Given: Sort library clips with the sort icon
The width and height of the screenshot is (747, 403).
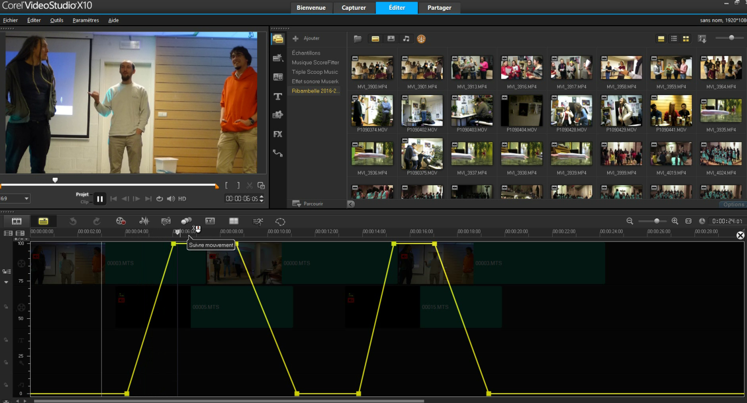Looking at the screenshot, I should tap(702, 39).
